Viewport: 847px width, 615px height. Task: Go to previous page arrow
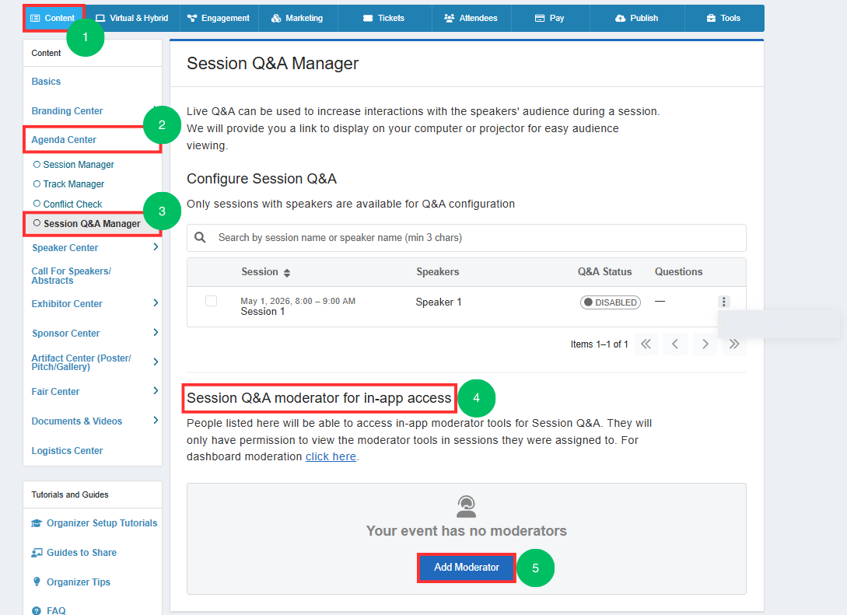675,344
